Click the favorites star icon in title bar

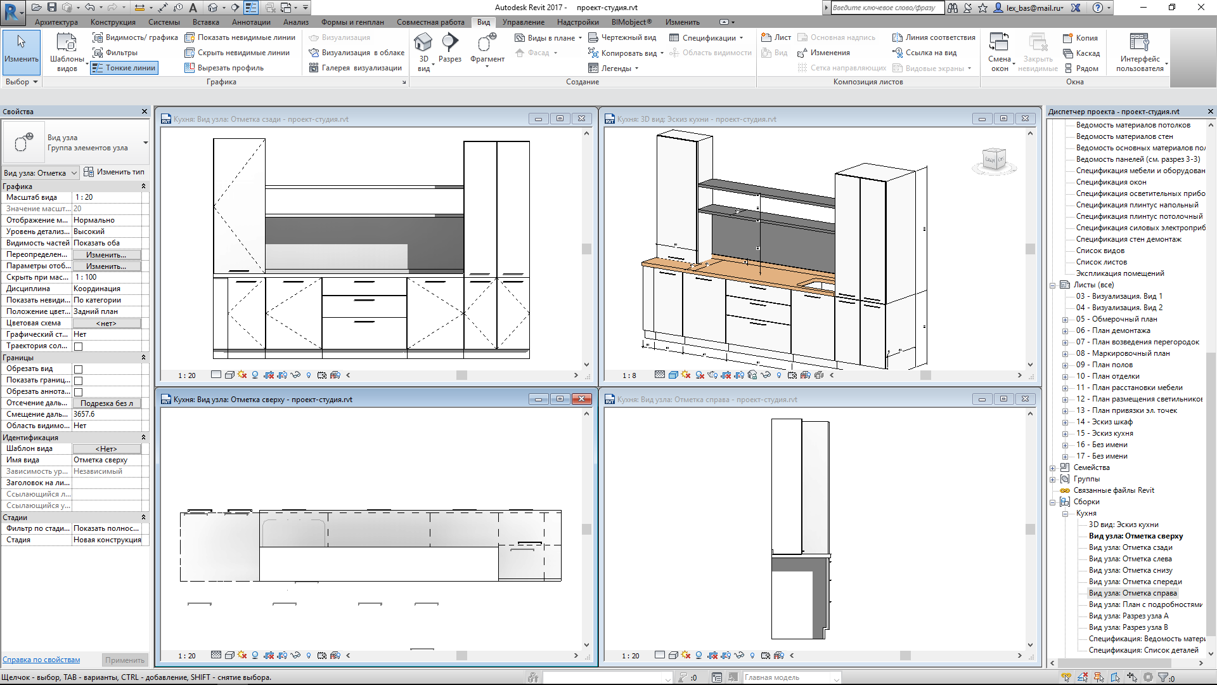(982, 8)
